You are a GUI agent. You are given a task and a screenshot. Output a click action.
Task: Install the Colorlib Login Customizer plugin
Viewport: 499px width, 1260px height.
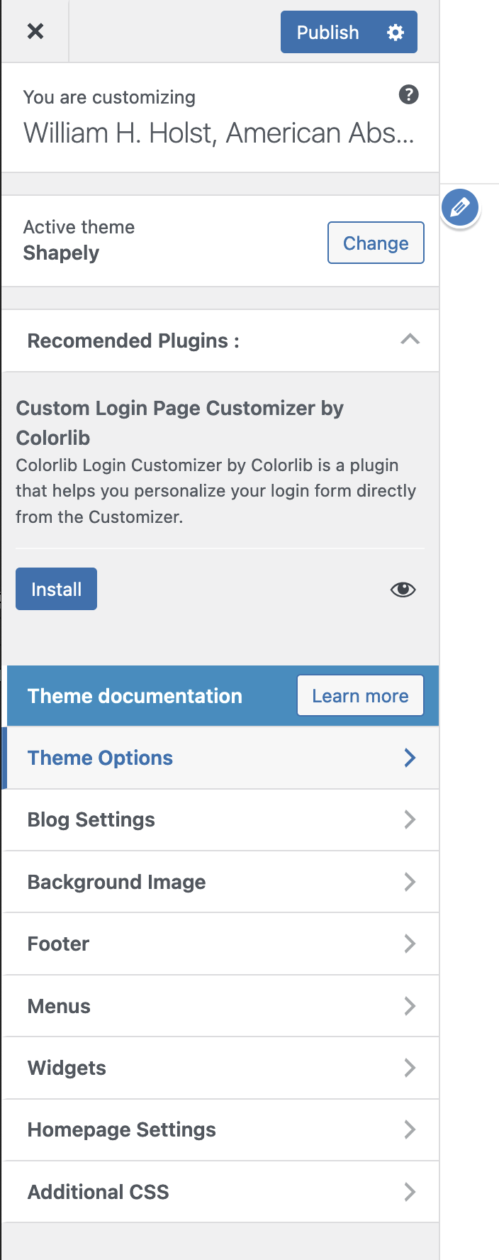click(x=56, y=589)
